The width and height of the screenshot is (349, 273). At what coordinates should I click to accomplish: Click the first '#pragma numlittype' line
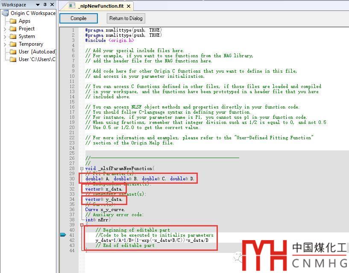[x=123, y=30]
